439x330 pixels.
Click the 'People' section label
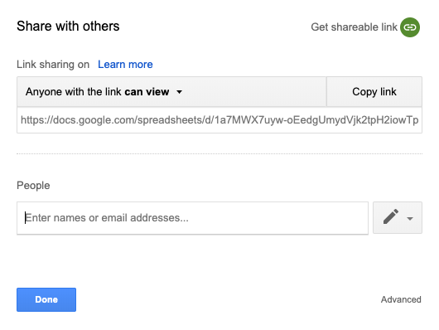(x=33, y=186)
